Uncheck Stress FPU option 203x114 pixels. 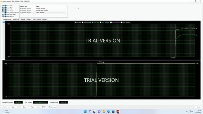pyautogui.click(x=5, y=8)
